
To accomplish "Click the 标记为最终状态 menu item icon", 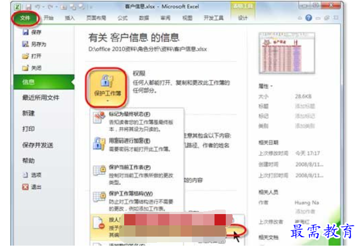I will 99,118.
